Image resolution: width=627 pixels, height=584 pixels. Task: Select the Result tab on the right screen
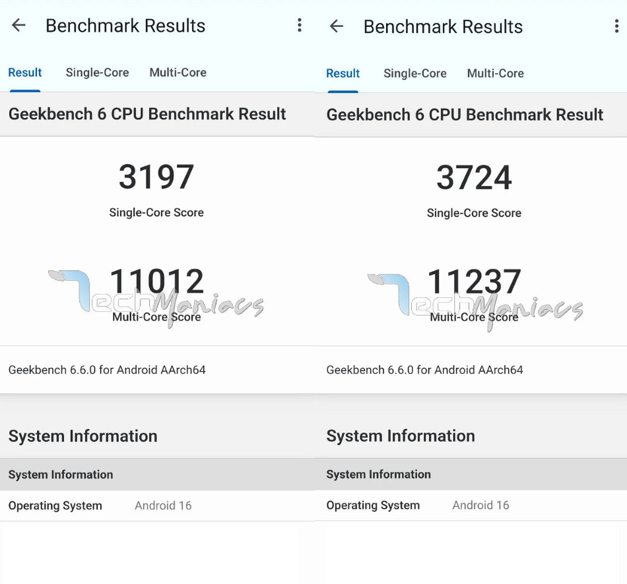(x=342, y=73)
